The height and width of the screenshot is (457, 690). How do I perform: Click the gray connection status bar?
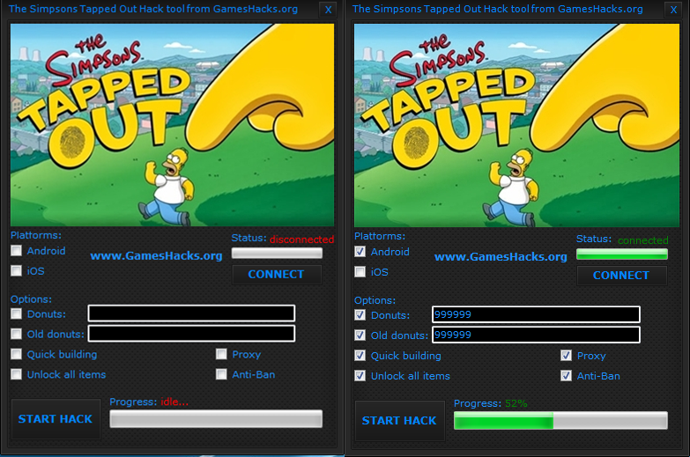(277, 253)
